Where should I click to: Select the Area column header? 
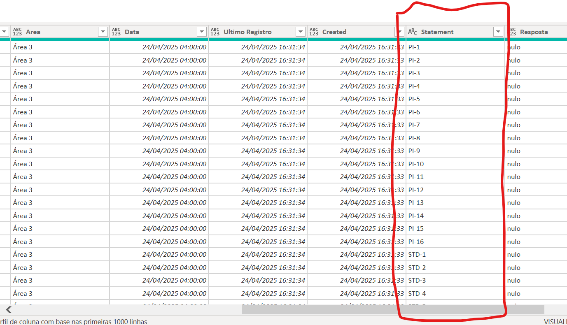pos(60,32)
